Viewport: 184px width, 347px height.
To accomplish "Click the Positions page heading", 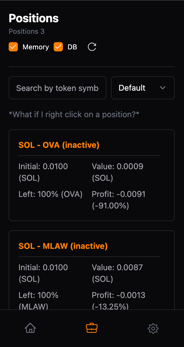I will coord(34,18).
